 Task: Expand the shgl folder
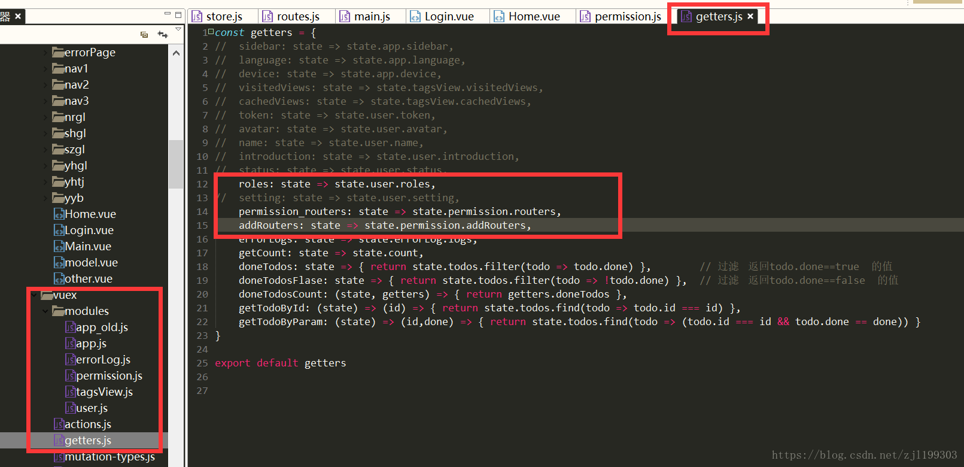click(x=45, y=133)
